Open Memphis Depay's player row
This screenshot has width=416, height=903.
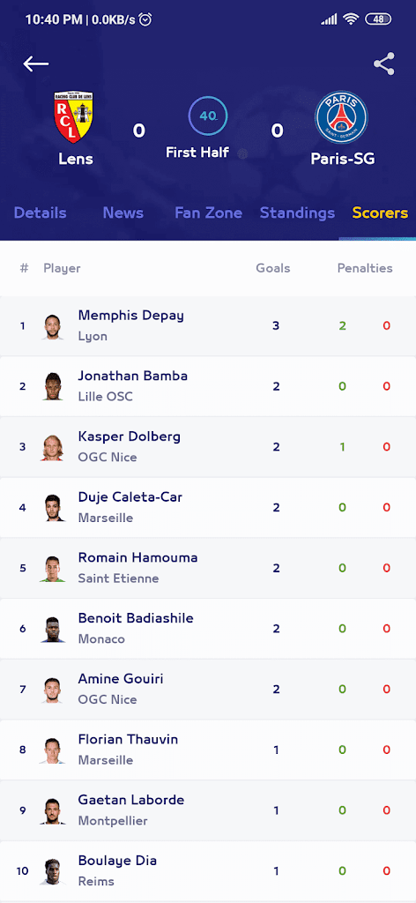pos(208,326)
